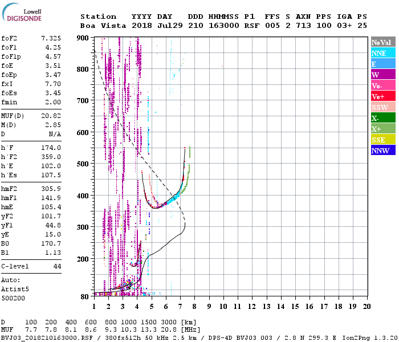
Task: Click the B1 value 1.13
Action: [x=53, y=253]
